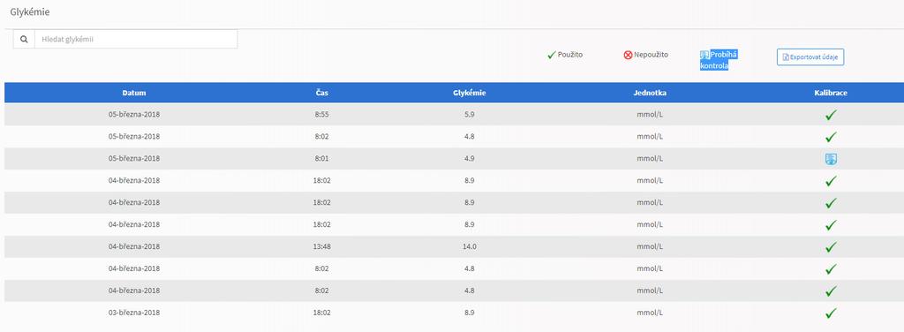Viewport: 904px width, 332px height.
Task: Click the pending-check icon in the 8:01 row
Action: point(831,159)
